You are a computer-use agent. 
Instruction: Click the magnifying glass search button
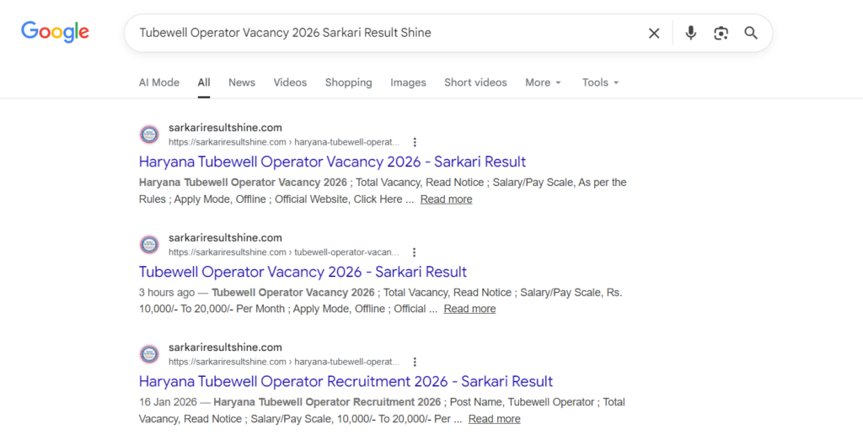point(751,33)
